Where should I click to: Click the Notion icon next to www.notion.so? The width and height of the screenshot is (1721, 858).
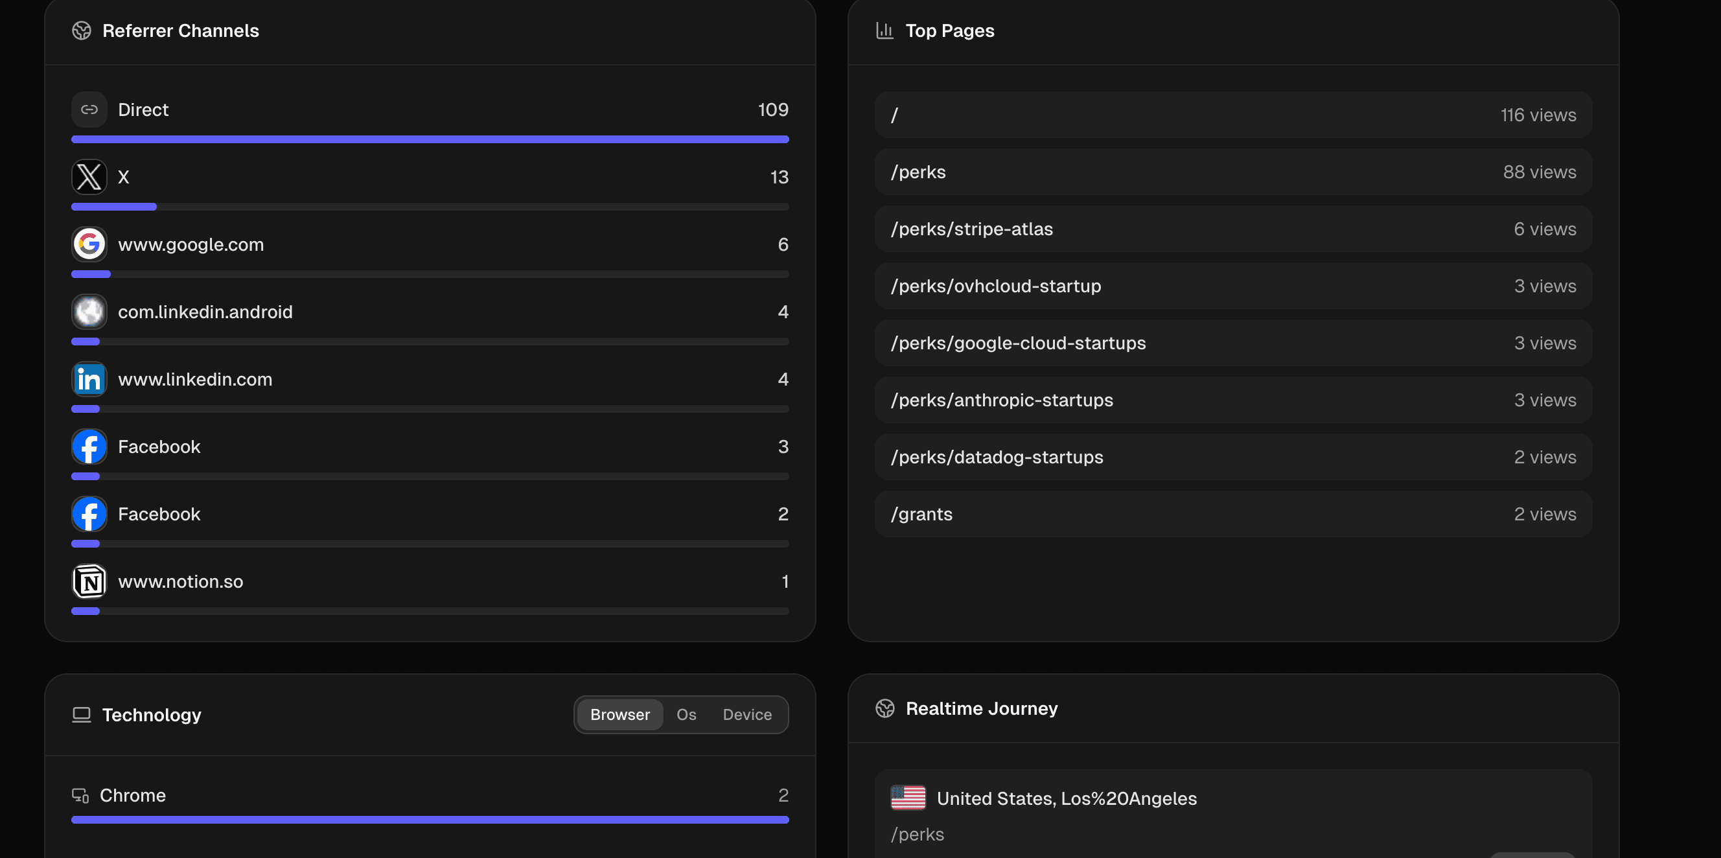click(x=89, y=581)
